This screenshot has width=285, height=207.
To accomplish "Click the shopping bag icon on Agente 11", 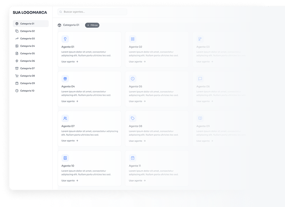I will click(x=133, y=158).
